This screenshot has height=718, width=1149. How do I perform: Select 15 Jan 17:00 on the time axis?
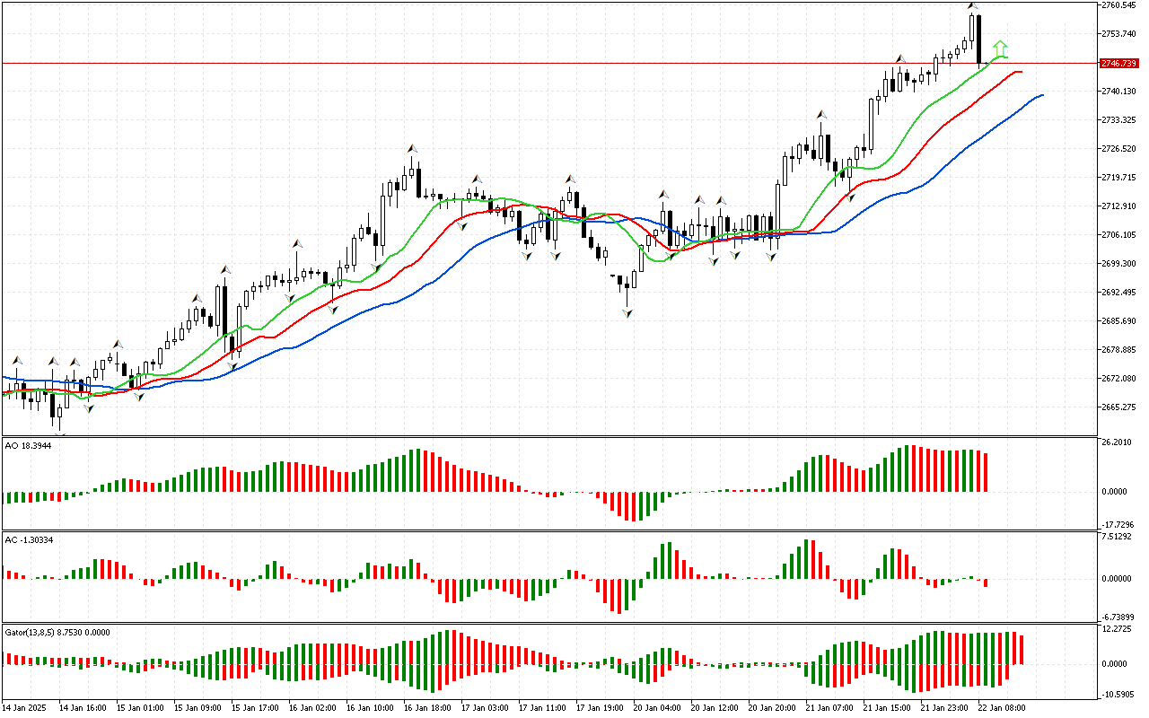click(x=255, y=708)
